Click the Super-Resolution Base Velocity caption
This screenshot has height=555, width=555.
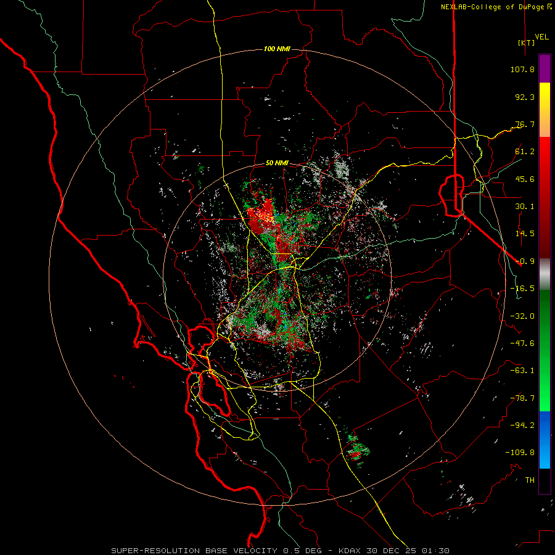[x=281, y=551]
